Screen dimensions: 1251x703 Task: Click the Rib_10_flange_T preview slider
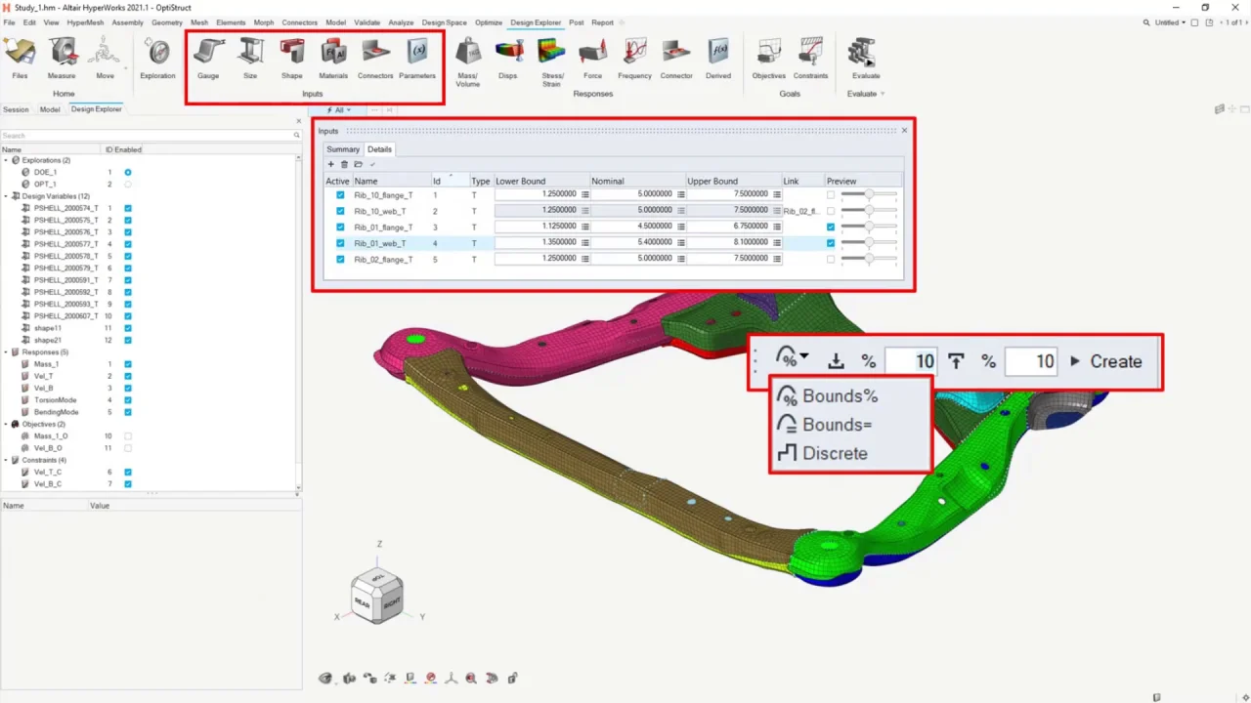coord(869,195)
